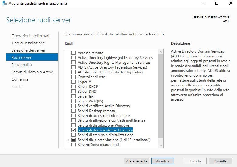Open the Selezione dei server step
The width and height of the screenshot is (237, 167).
click(29, 50)
